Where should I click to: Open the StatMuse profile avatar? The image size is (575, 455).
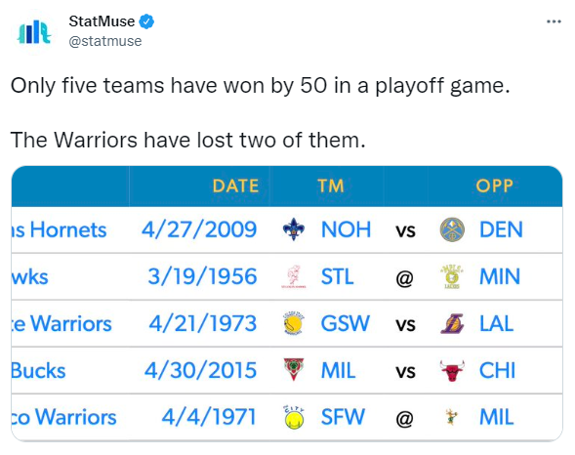[x=34, y=32]
